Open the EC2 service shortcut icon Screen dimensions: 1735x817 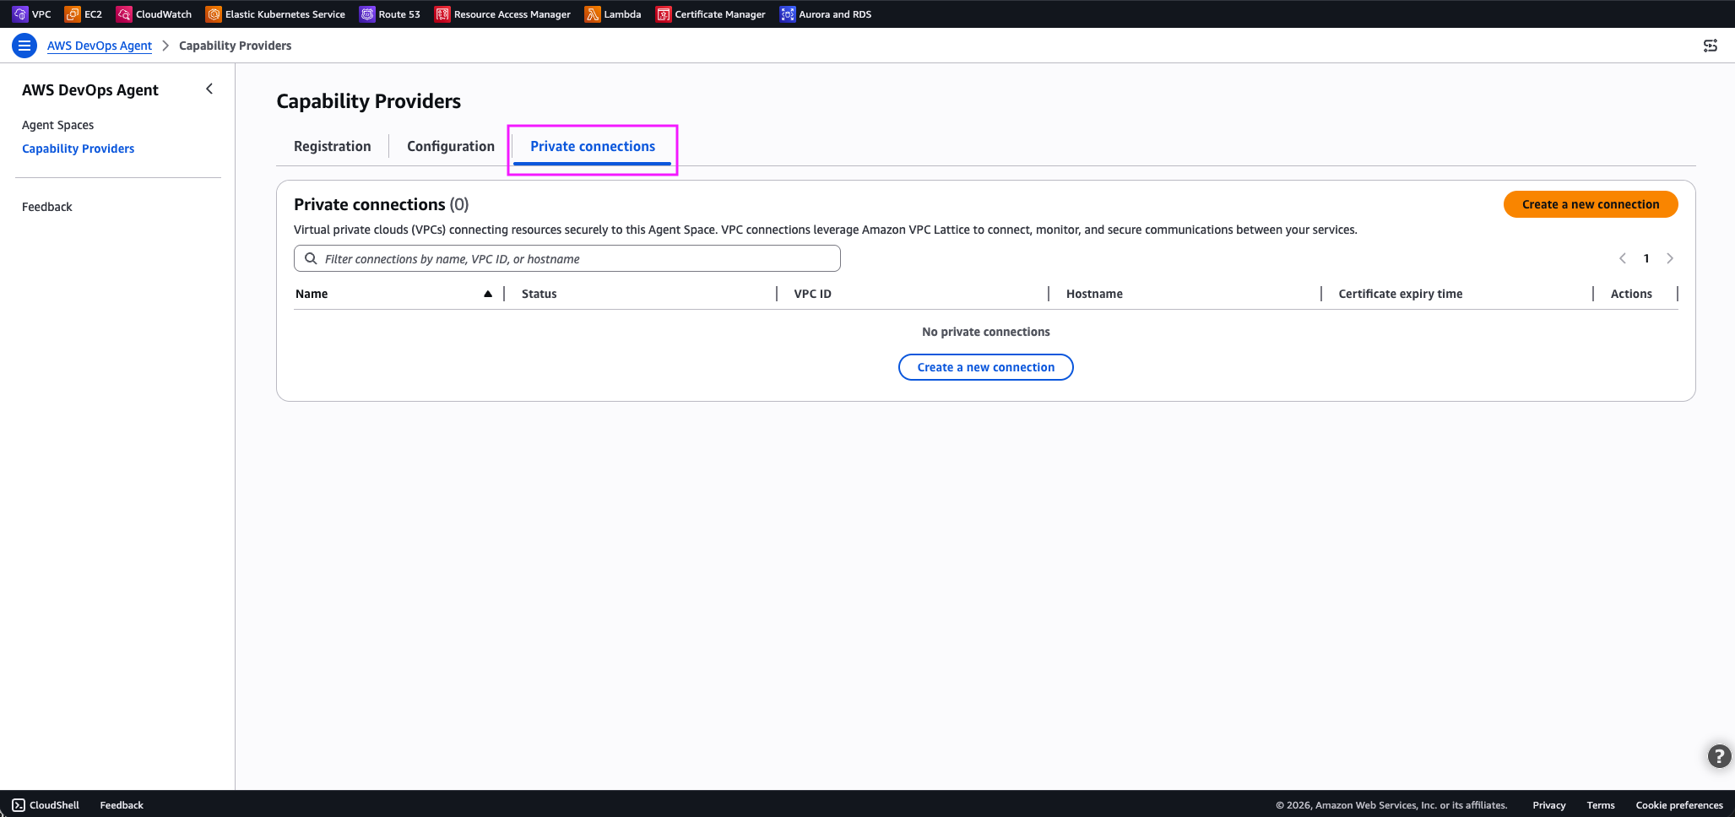(x=73, y=14)
